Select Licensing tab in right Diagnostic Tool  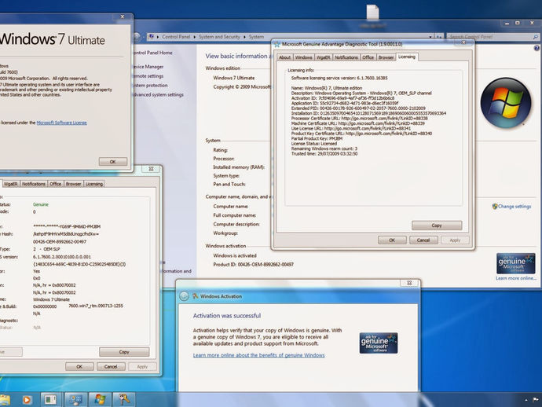pyautogui.click(x=407, y=57)
